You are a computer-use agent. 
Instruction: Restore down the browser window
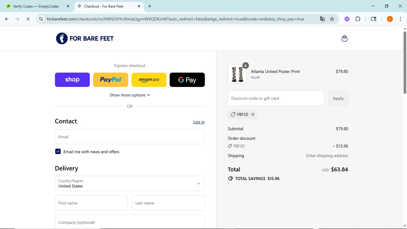[x=387, y=6]
